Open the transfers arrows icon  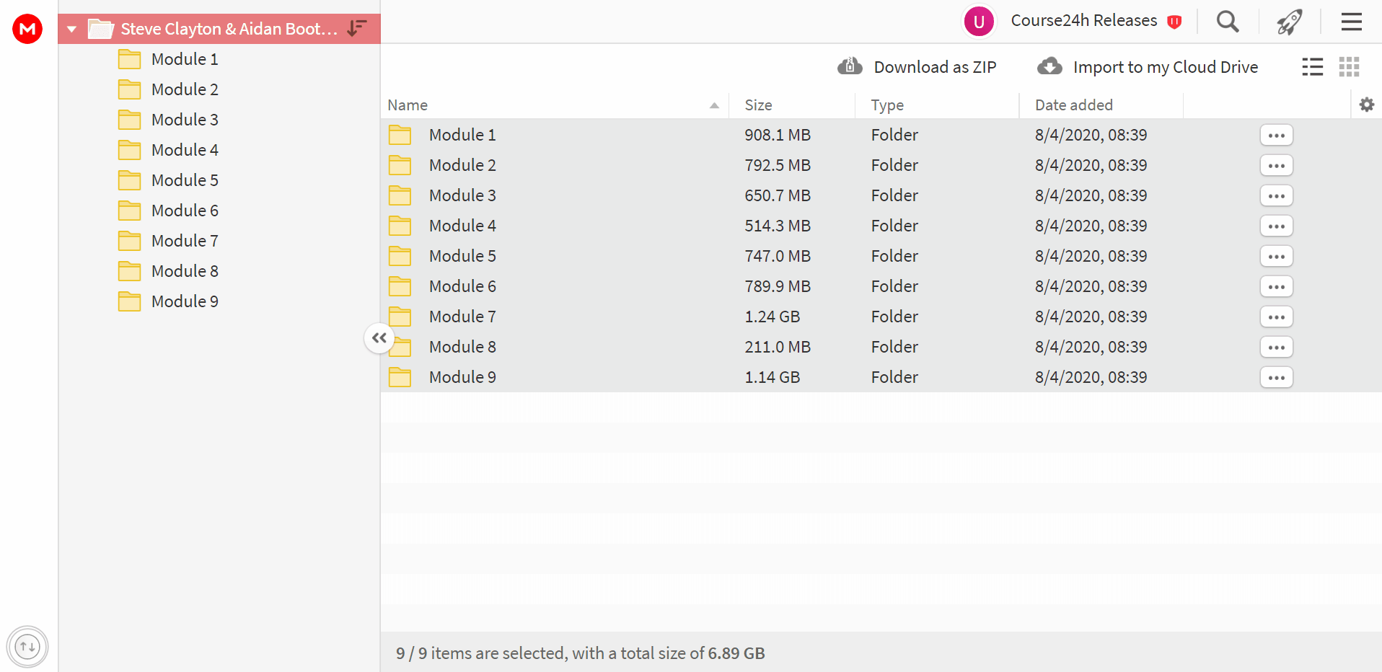point(27,647)
